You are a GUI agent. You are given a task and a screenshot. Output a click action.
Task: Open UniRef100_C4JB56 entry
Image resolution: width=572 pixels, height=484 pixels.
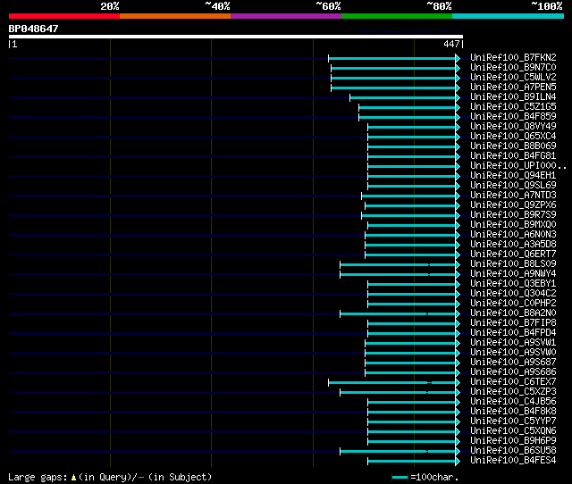click(x=513, y=402)
